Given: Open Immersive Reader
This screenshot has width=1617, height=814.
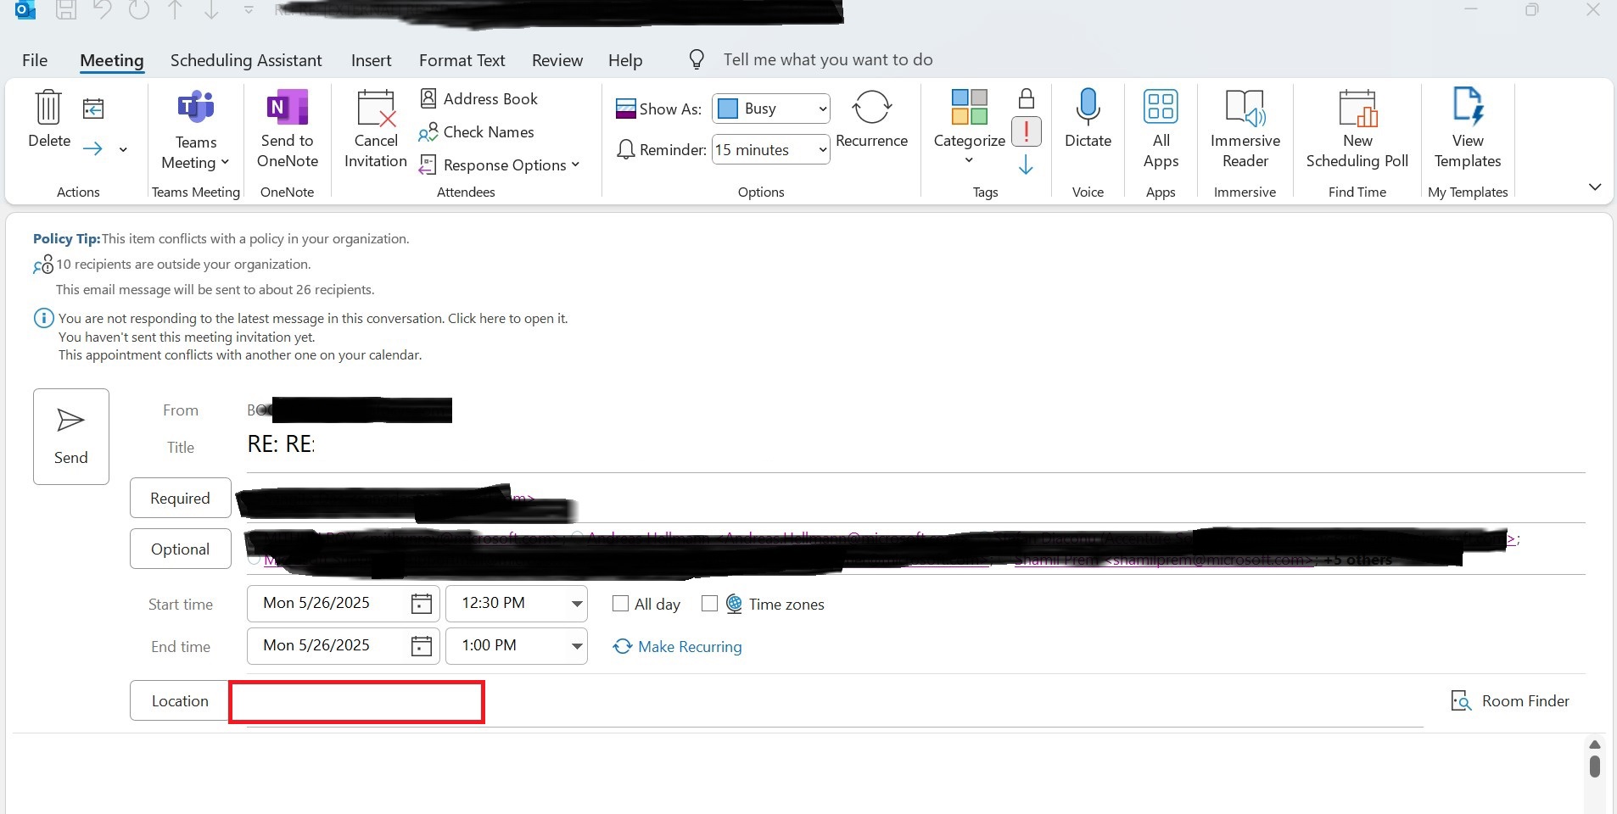Looking at the screenshot, I should point(1244,127).
